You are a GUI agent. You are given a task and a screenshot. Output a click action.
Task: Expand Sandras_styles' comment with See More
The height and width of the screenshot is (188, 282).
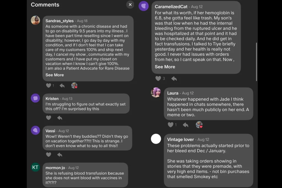tap(55, 75)
